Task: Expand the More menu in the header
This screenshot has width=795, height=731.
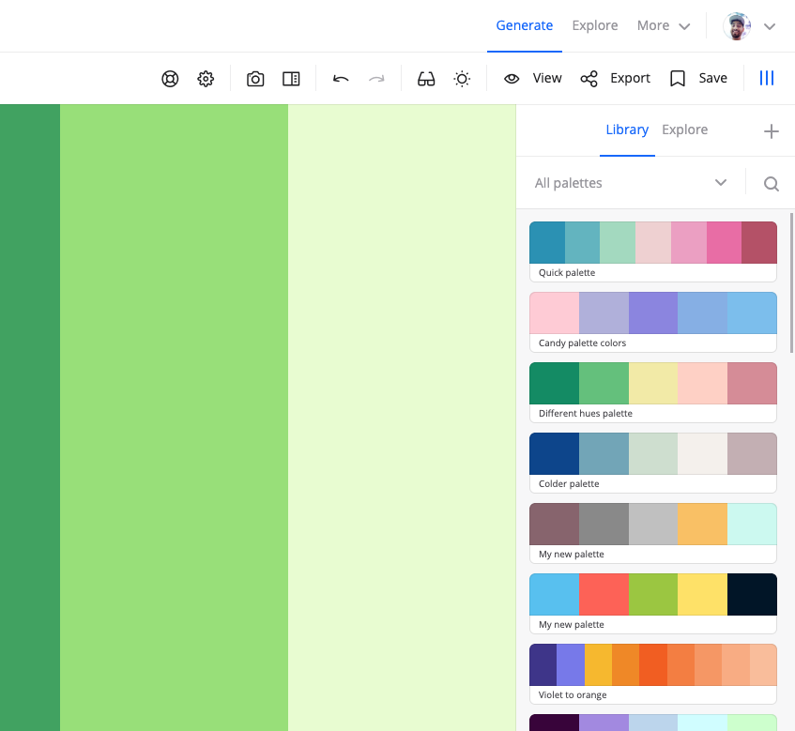Action: (x=663, y=25)
